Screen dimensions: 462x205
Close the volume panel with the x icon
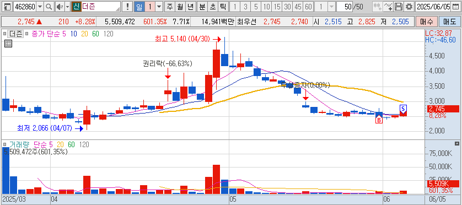coord(456,144)
